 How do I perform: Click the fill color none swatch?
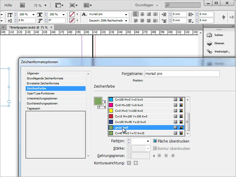click(x=72, y=14)
